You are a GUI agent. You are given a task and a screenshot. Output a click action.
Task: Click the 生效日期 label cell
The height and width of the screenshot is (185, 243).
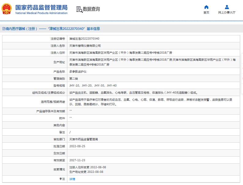[35, 153]
